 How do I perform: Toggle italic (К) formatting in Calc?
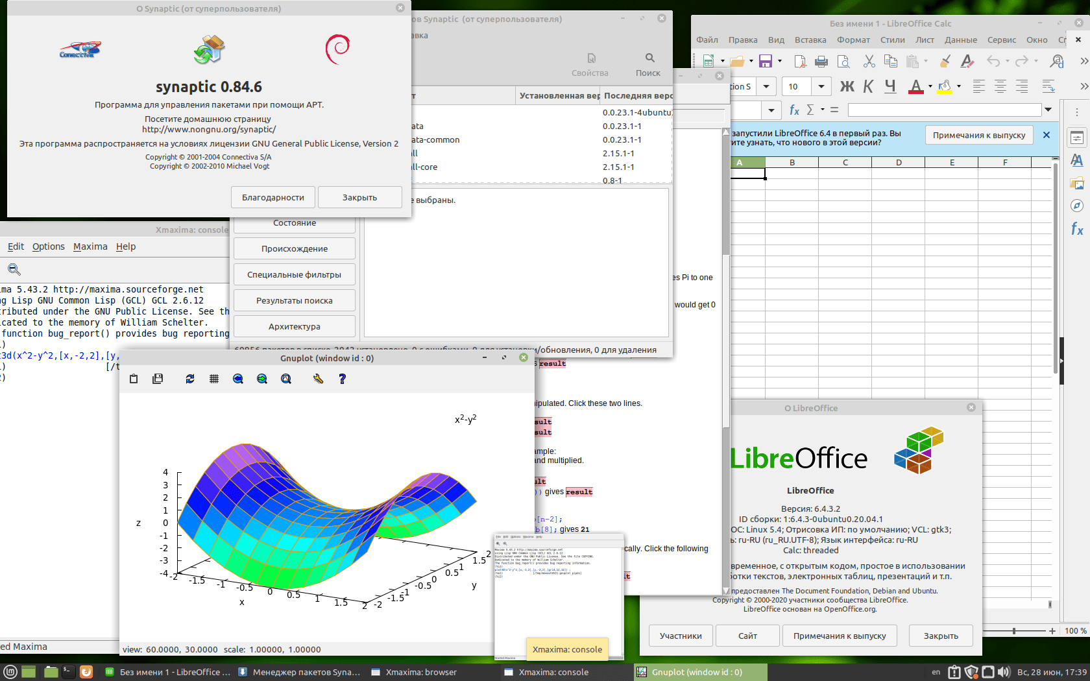[x=868, y=86]
